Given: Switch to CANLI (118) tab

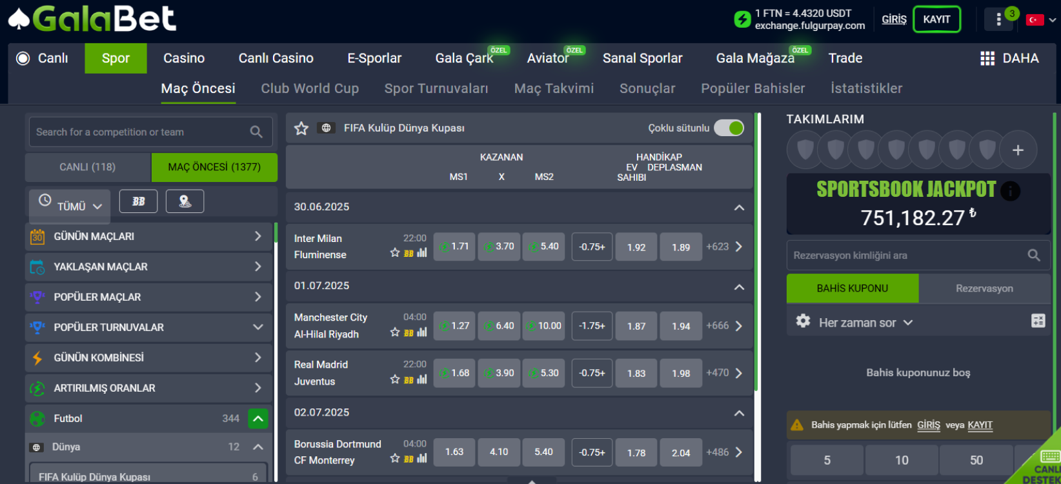Looking at the screenshot, I should click(88, 167).
